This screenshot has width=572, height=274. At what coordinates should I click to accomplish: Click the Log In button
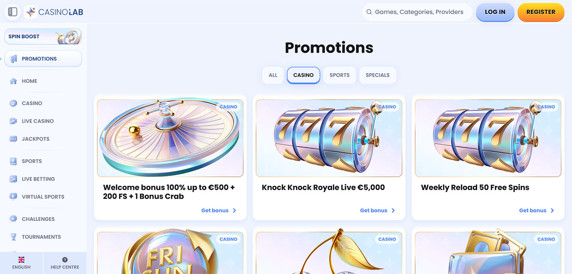click(495, 12)
